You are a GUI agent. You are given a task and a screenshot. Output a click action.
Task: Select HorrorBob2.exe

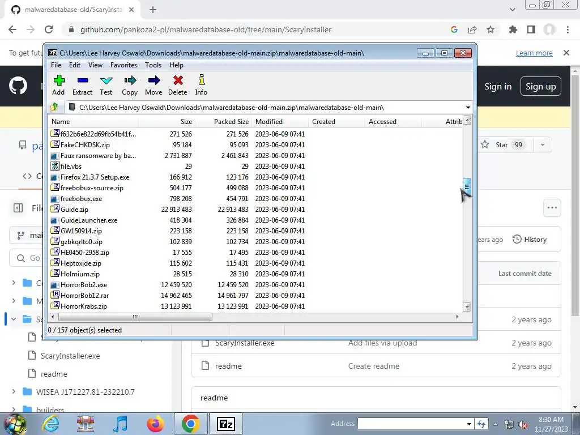tap(84, 285)
